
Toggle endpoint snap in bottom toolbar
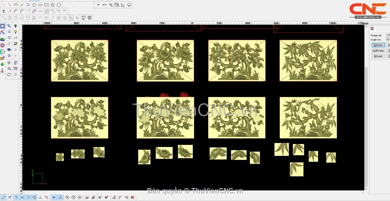(3, 197)
